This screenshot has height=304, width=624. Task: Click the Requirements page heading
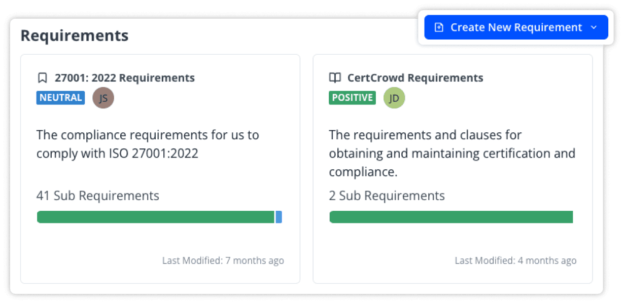tap(74, 35)
